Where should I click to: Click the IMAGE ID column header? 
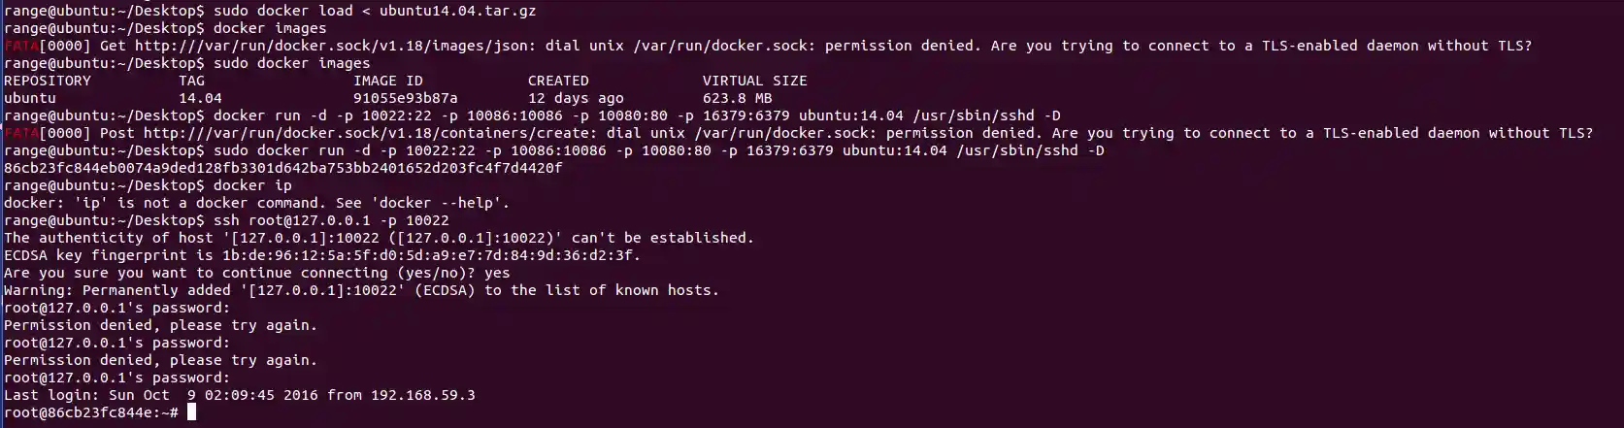[388, 81]
